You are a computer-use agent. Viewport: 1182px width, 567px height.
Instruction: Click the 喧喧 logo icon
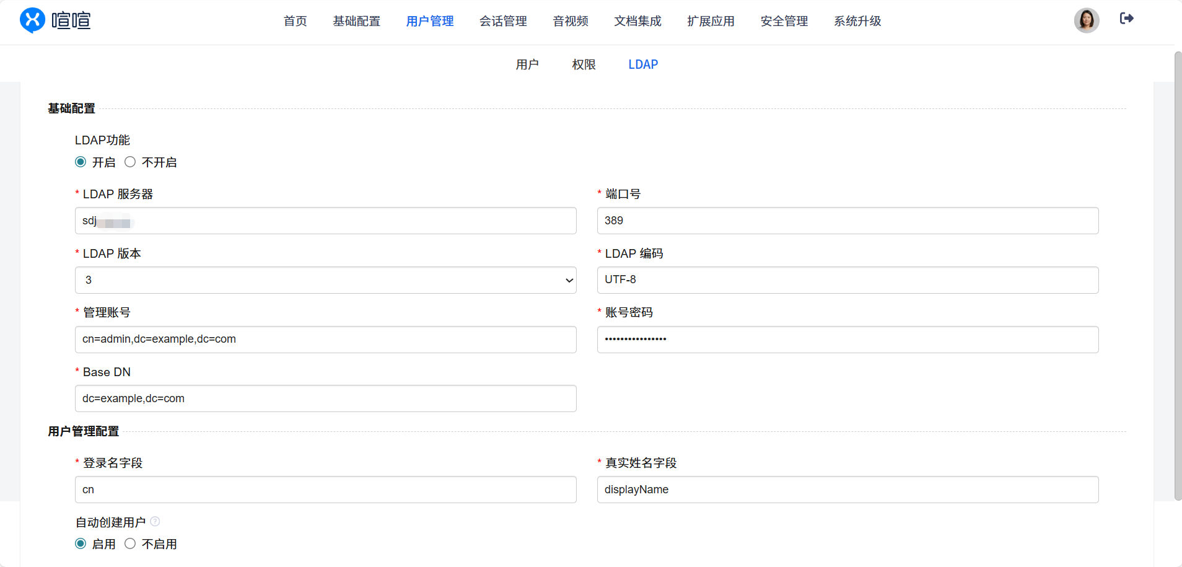point(32,20)
